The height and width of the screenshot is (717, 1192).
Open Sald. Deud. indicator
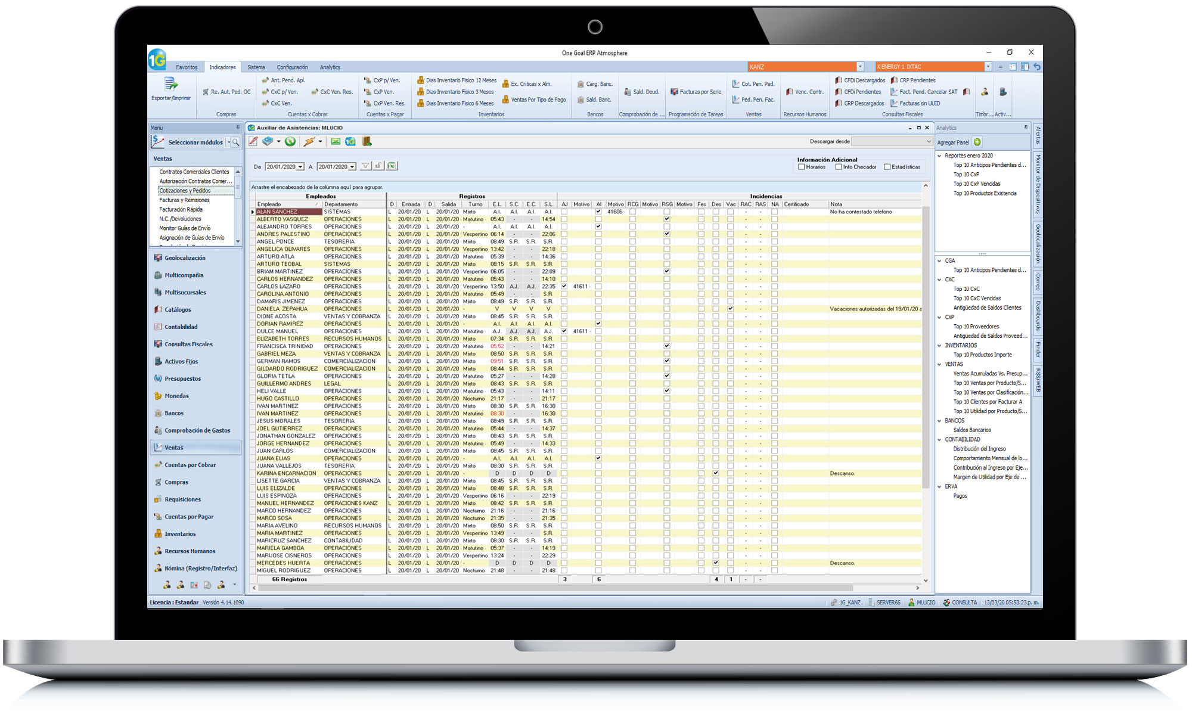click(641, 92)
